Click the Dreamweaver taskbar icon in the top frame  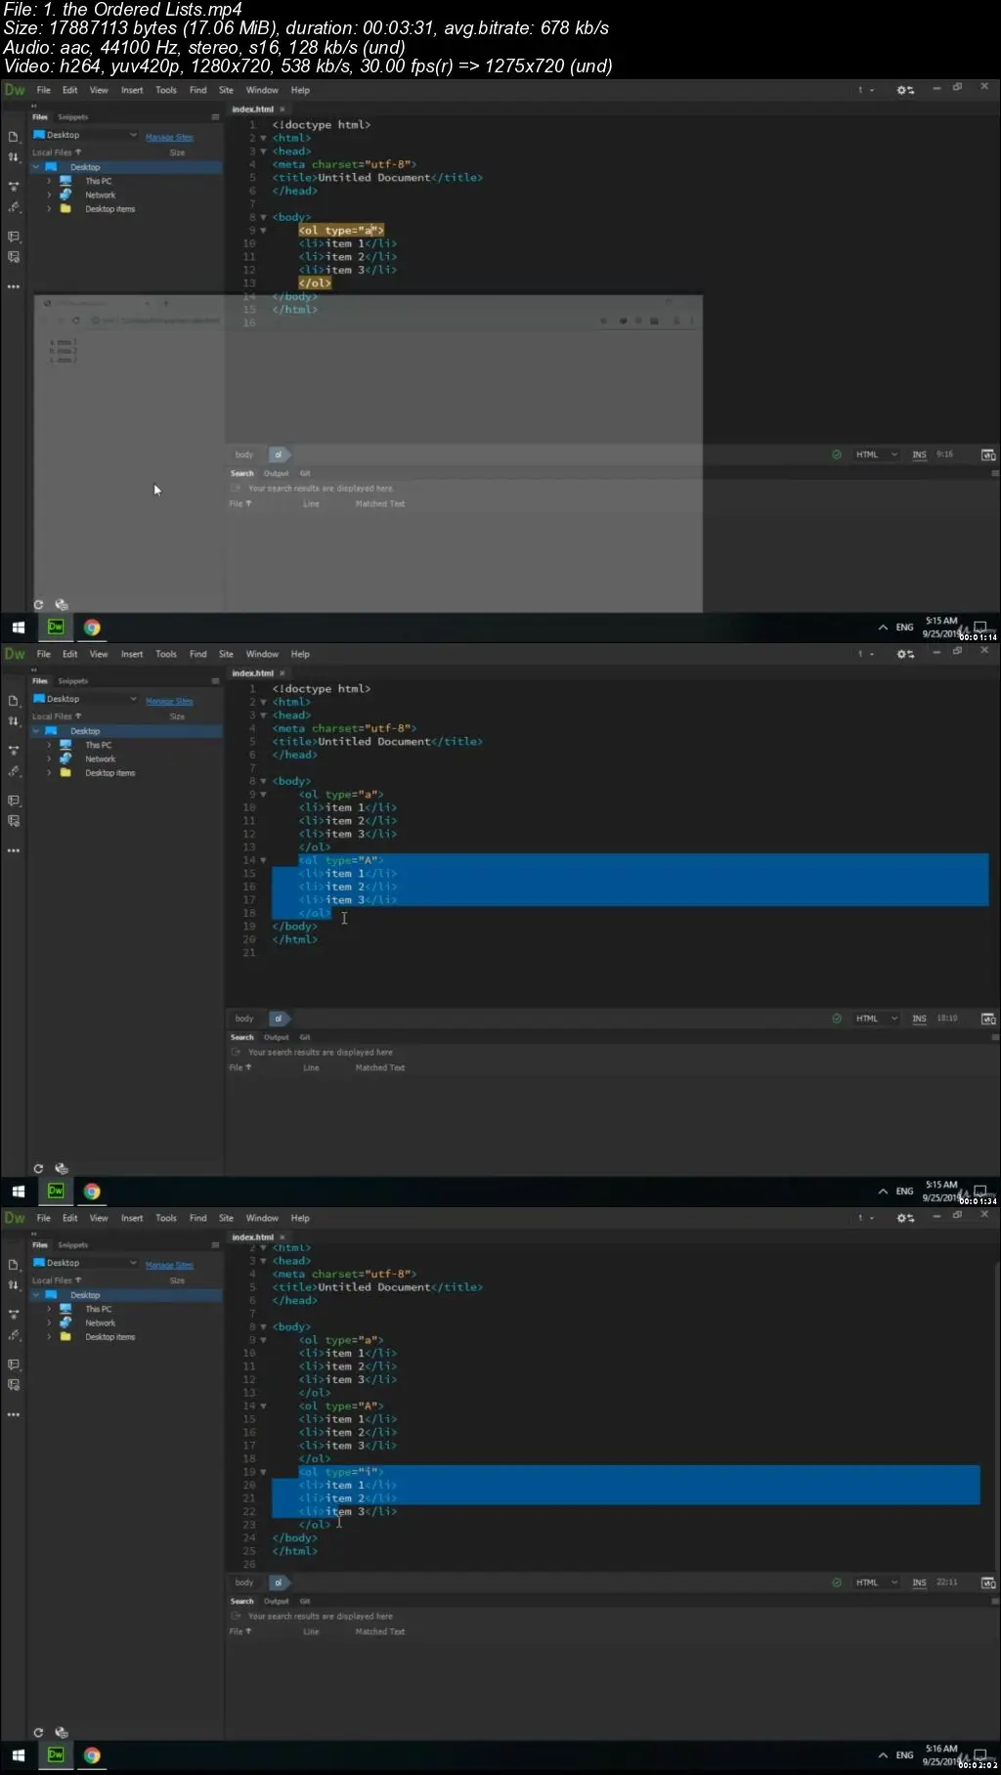click(56, 628)
